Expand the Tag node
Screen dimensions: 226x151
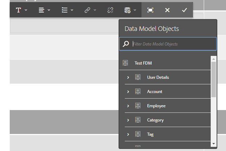tap(128, 134)
